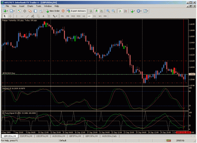Open the Help menu
Viewport: 197px width, 143px height.
coord(57,6)
